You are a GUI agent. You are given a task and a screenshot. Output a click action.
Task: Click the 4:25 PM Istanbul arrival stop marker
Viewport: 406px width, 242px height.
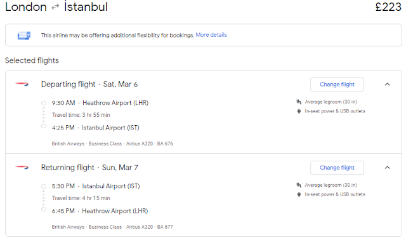point(44,126)
